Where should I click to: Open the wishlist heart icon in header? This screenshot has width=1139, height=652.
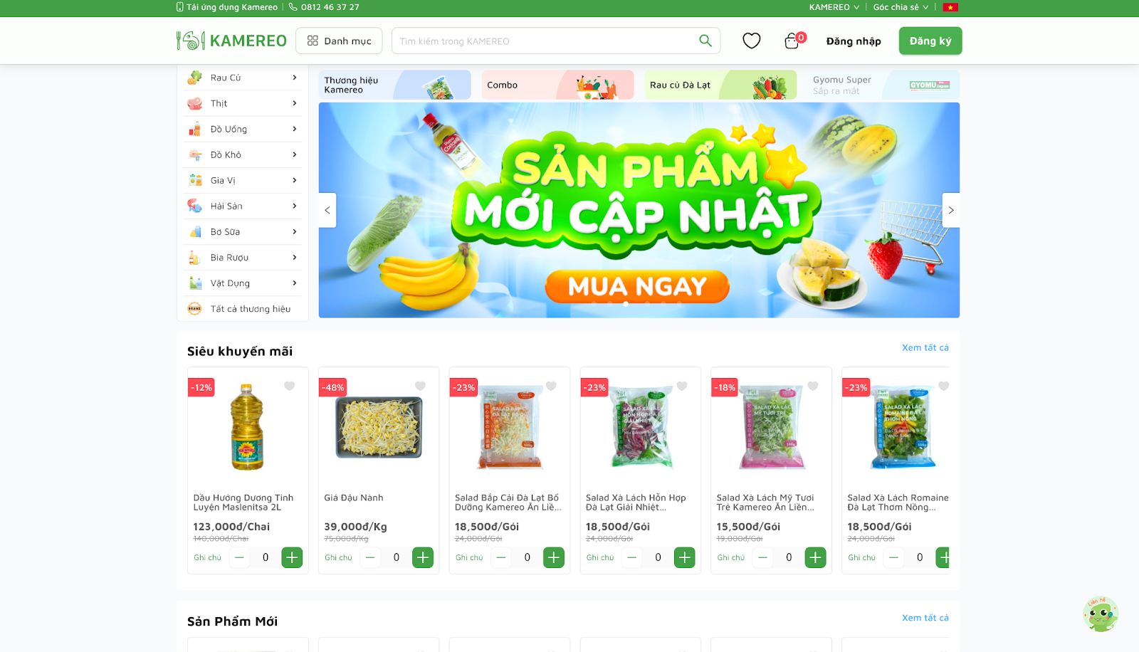pos(752,41)
